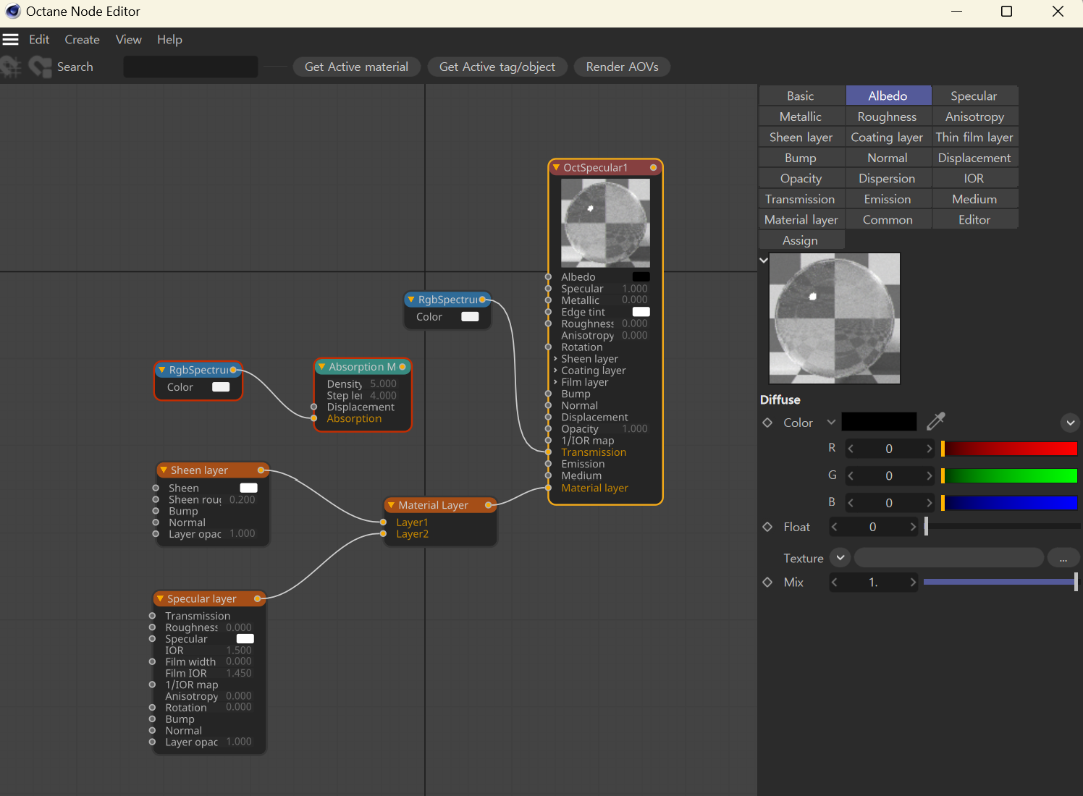Open the Thin film layer tab
The width and height of the screenshot is (1083, 796).
pyautogui.click(x=974, y=137)
